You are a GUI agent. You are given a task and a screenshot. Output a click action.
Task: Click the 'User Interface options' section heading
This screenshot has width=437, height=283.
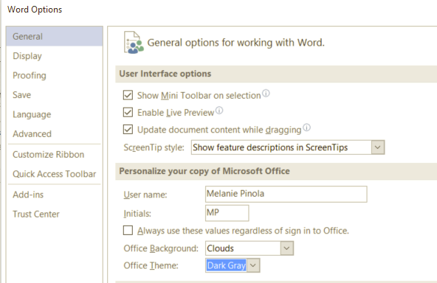165,74
